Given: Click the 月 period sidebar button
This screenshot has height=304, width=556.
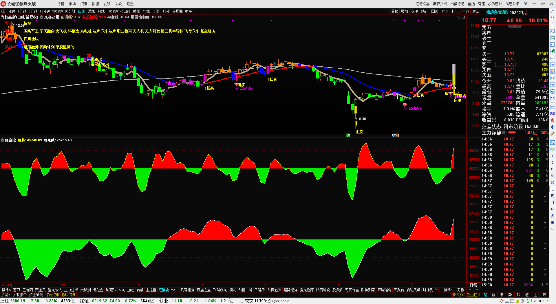Looking at the screenshot, I should [x=553, y=203].
